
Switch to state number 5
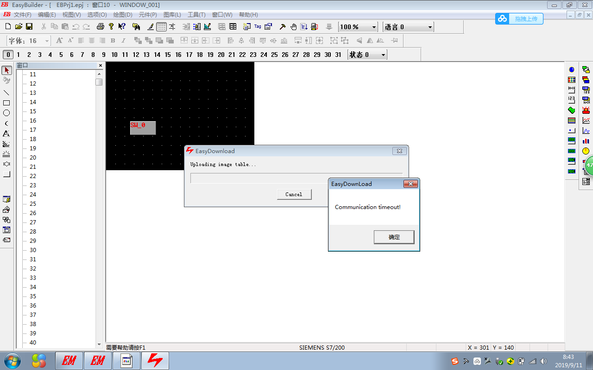pos(61,55)
